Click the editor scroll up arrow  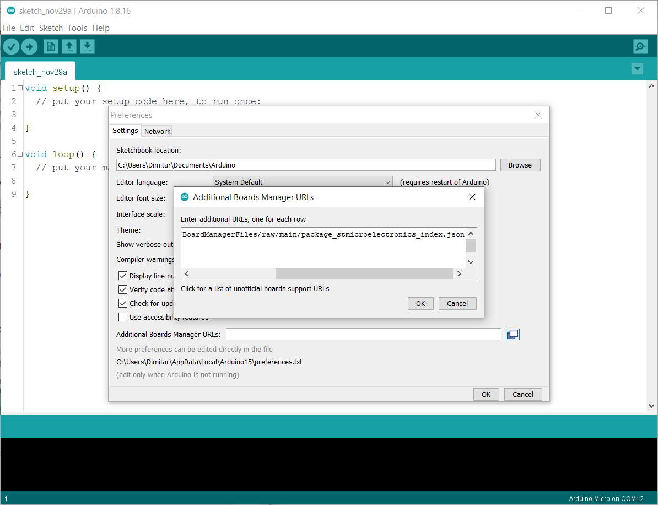click(651, 86)
